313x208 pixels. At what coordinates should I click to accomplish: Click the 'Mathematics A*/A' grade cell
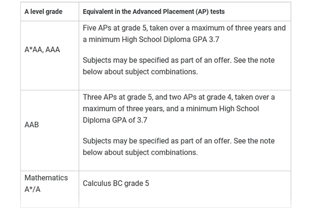pyautogui.click(x=46, y=184)
